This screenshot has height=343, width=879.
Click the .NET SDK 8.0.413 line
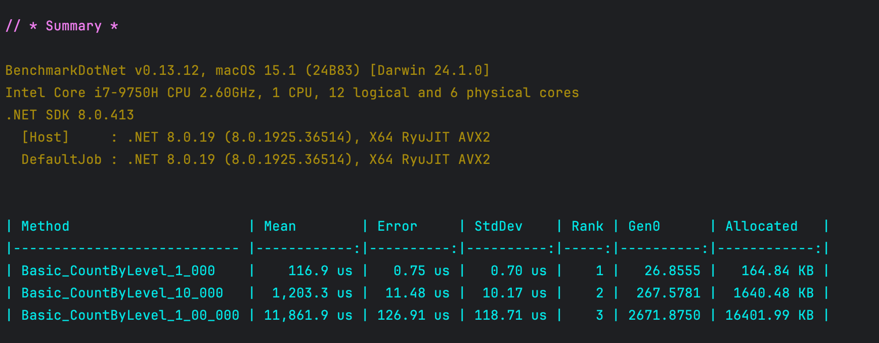click(x=70, y=115)
